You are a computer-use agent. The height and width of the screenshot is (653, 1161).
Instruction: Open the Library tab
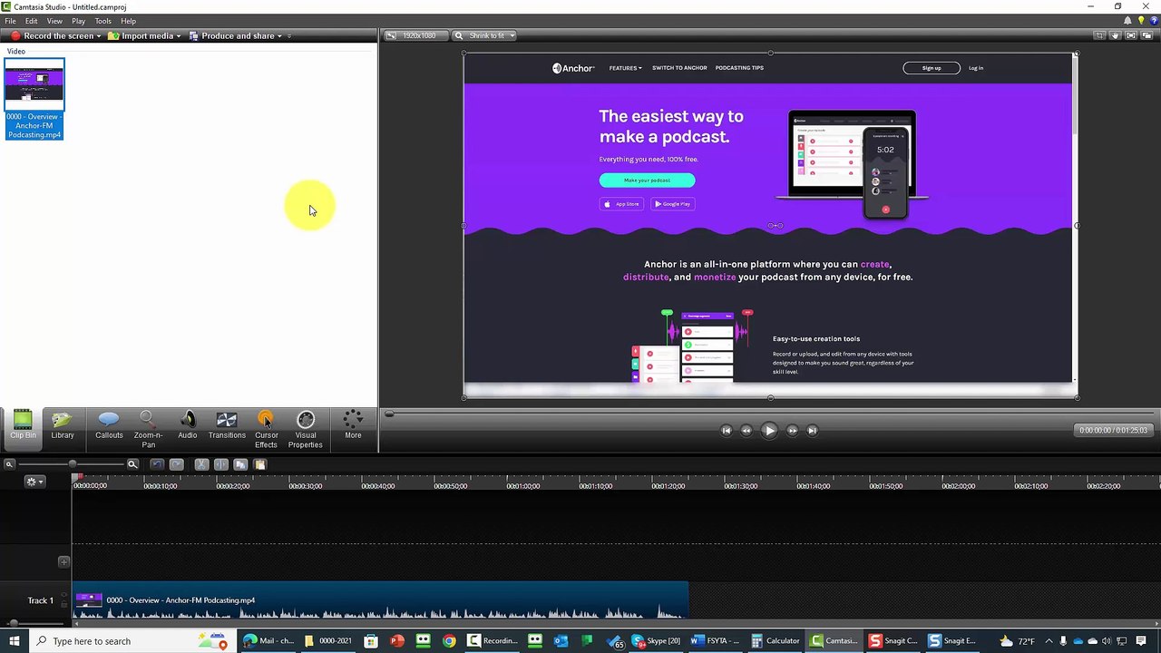pyautogui.click(x=63, y=426)
